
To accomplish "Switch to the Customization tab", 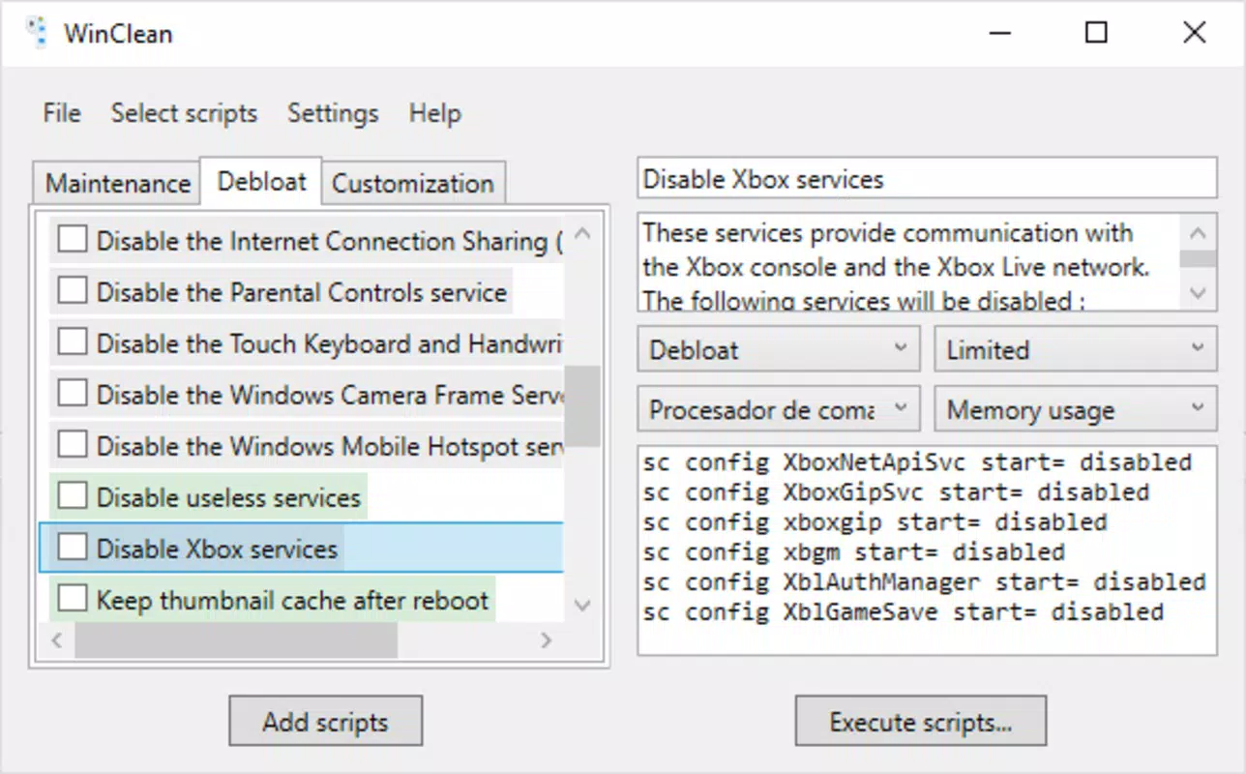I will pos(413,183).
